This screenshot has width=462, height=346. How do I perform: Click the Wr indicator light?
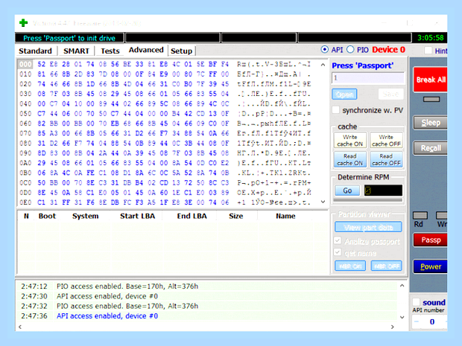[441, 215]
